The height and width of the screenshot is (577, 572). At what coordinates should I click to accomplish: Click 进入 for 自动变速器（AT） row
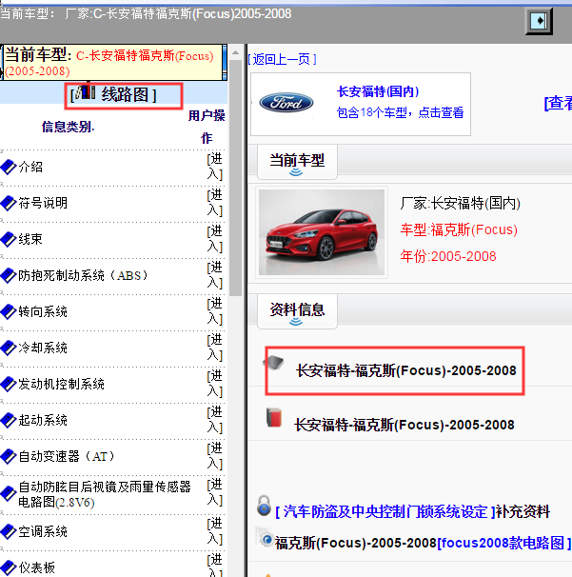click(x=215, y=456)
